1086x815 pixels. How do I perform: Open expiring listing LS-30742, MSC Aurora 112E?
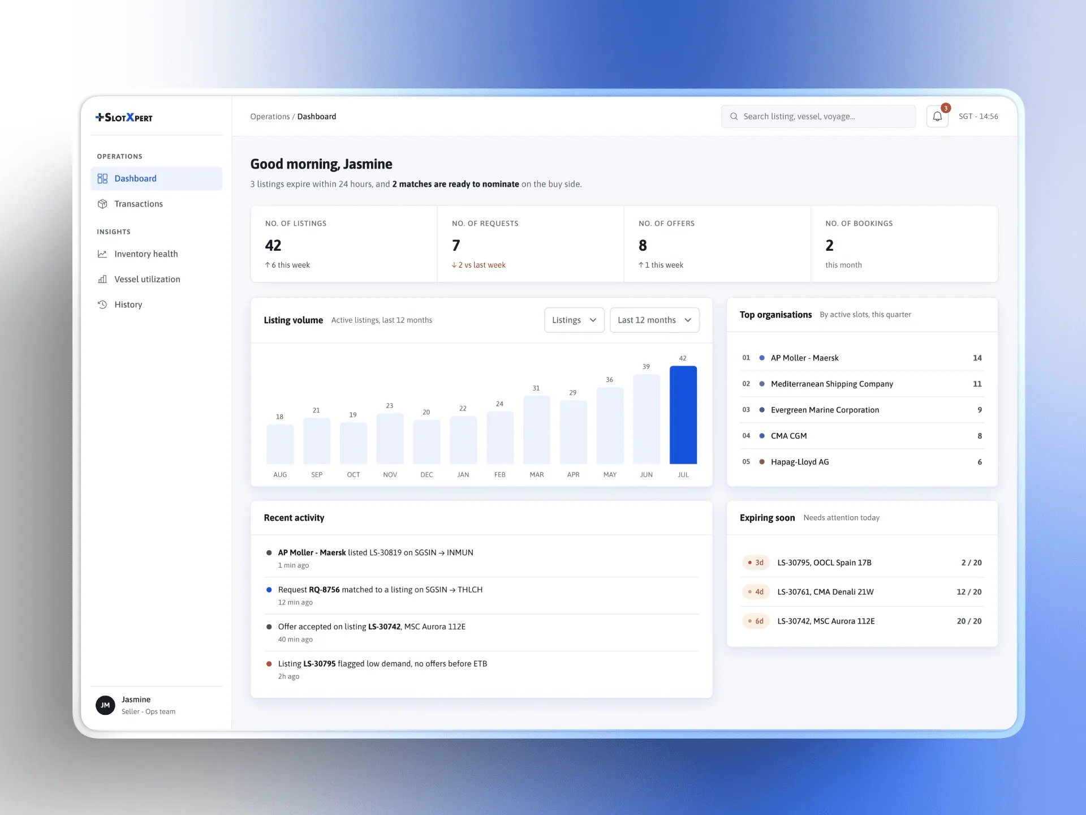(862, 621)
